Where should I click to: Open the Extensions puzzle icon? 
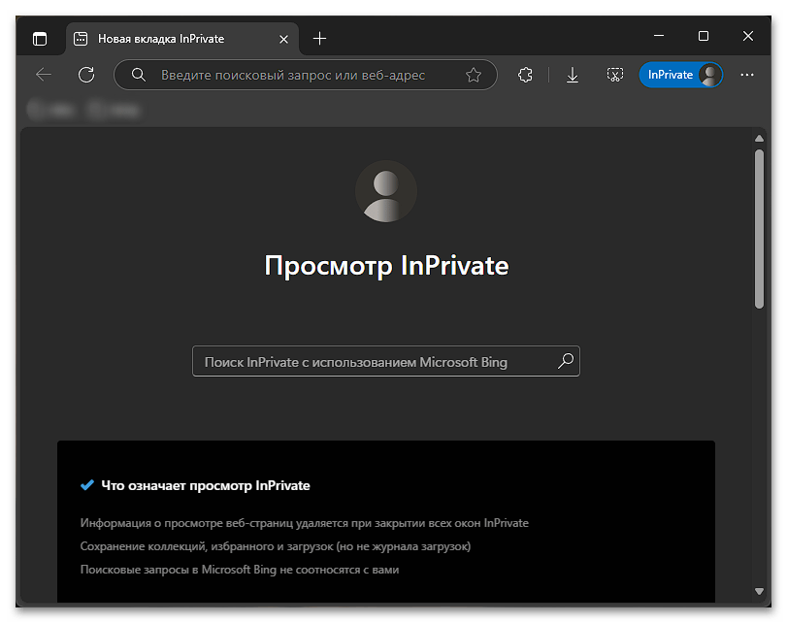pyautogui.click(x=525, y=76)
